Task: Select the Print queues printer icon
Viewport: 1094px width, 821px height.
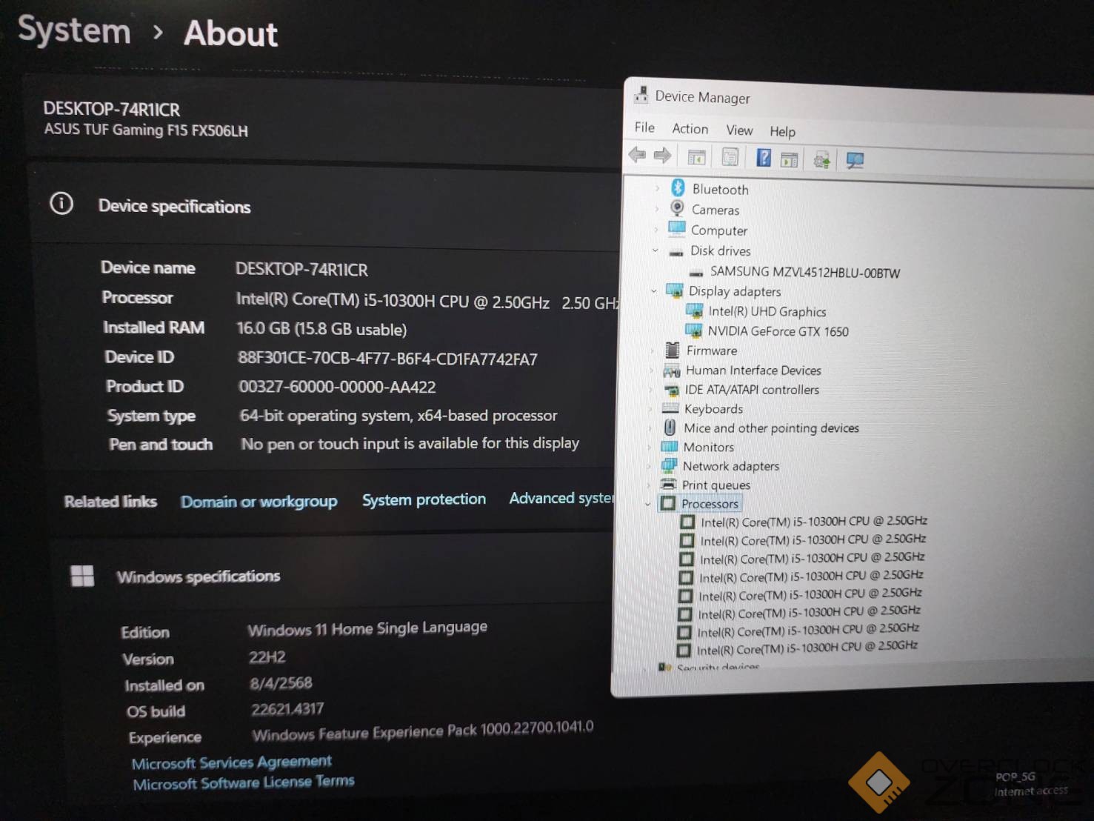Action: (x=668, y=484)
